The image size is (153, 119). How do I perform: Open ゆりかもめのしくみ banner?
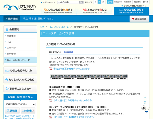pos(20,71)
